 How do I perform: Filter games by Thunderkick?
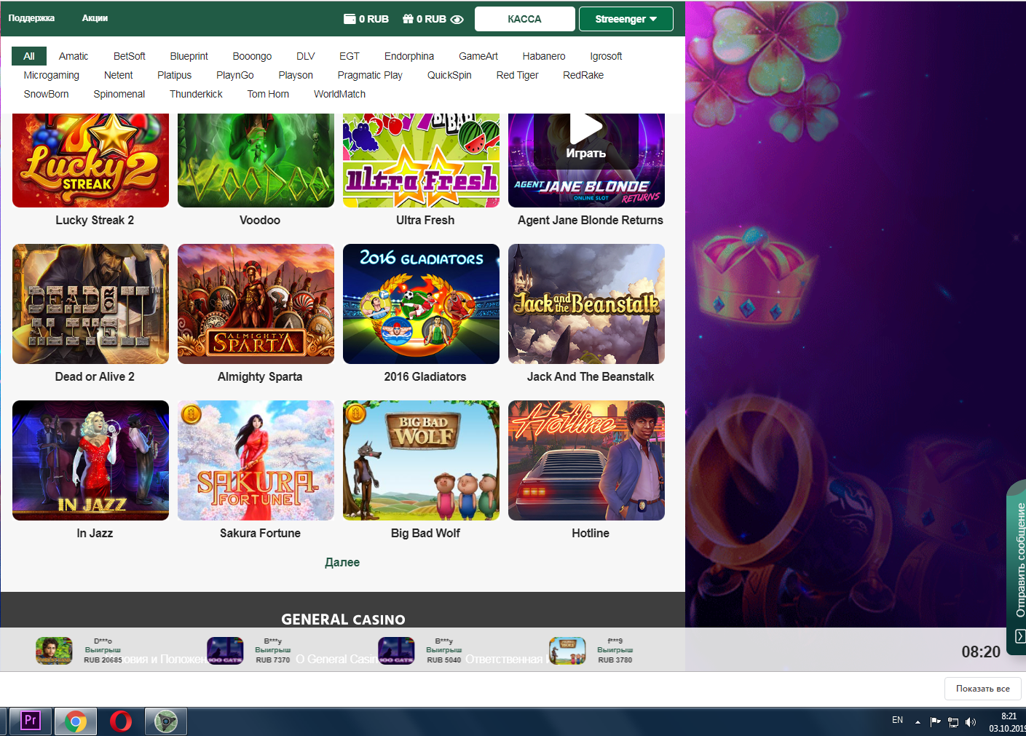tap(197, 94)
